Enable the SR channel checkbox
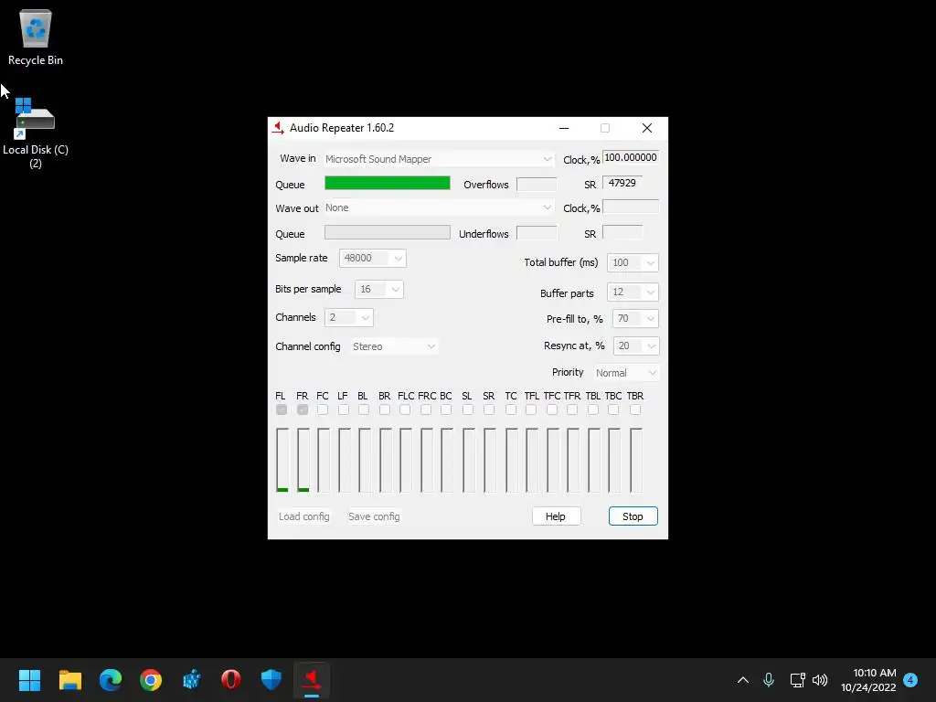The height and width of the screenshot is (702, 936). pos(489,409)
